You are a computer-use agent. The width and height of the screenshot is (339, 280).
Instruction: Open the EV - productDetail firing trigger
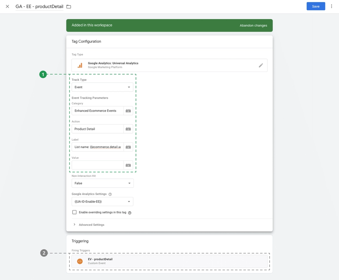tap(169, 261)
